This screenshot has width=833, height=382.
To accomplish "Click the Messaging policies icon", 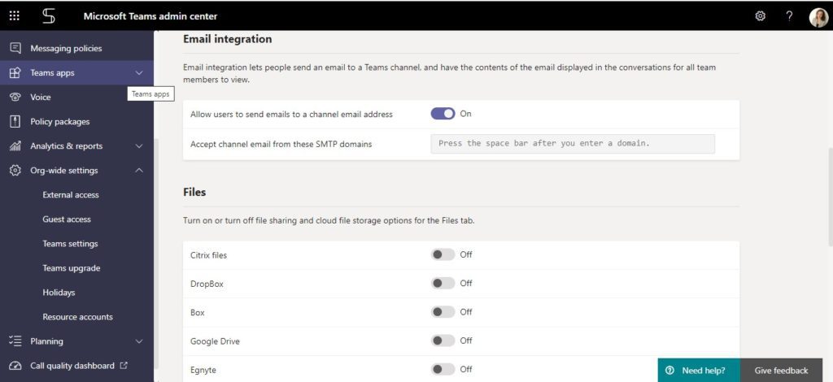I will point(15,48).
